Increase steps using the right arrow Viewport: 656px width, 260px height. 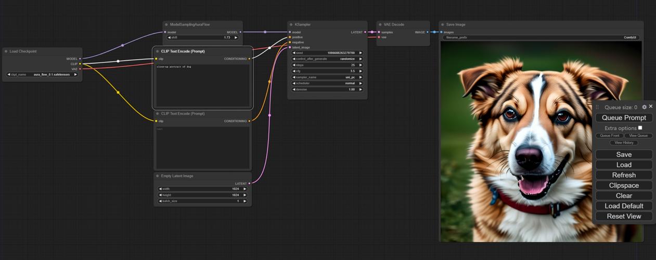pos(361,65)
